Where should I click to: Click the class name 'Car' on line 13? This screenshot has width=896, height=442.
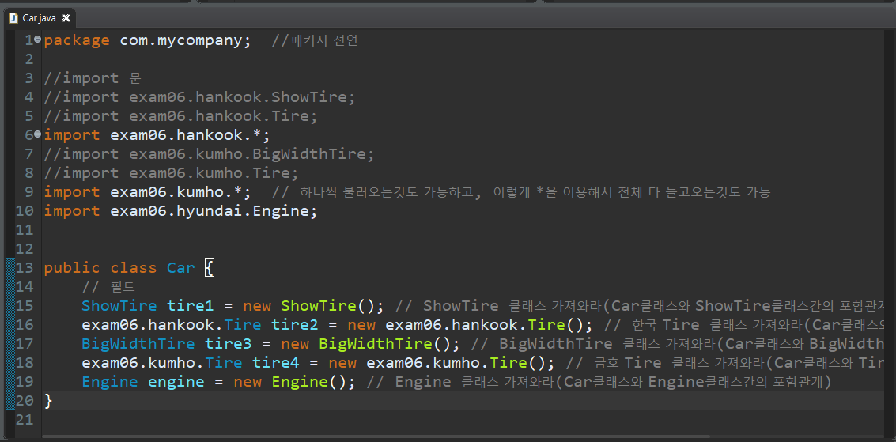(180, 268)
